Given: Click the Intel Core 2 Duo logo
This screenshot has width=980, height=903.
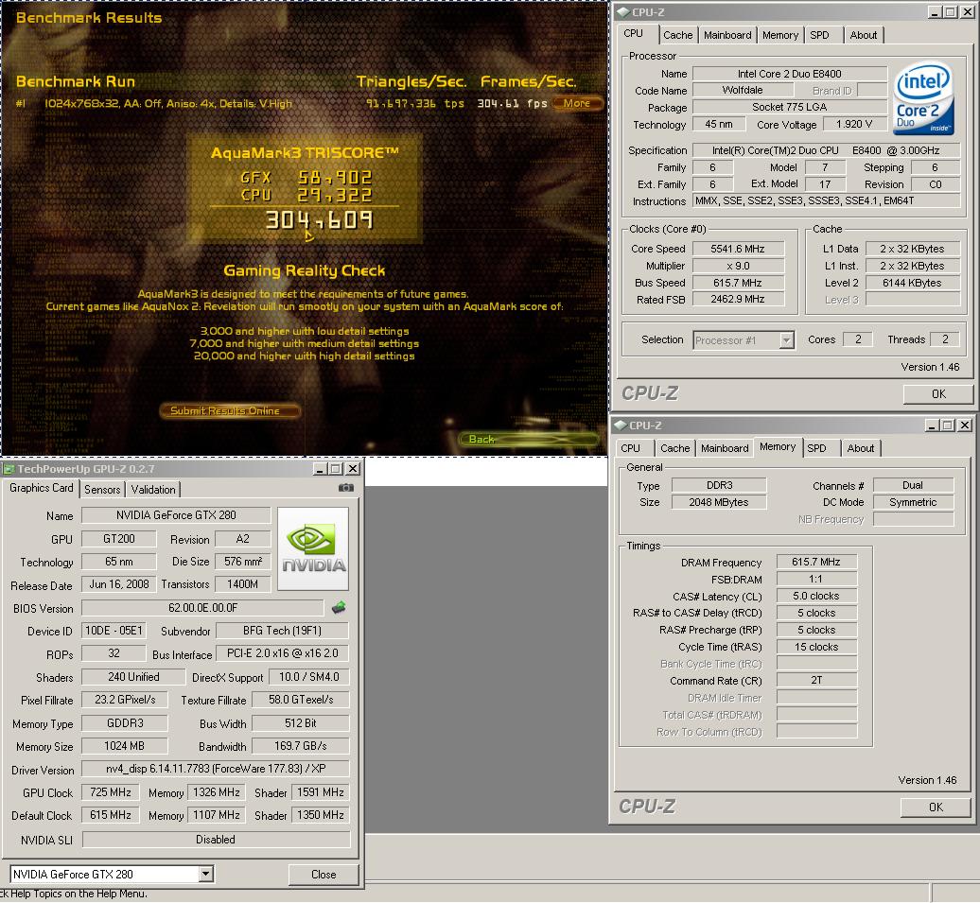Looking at the screenshot, I should 923,97.
